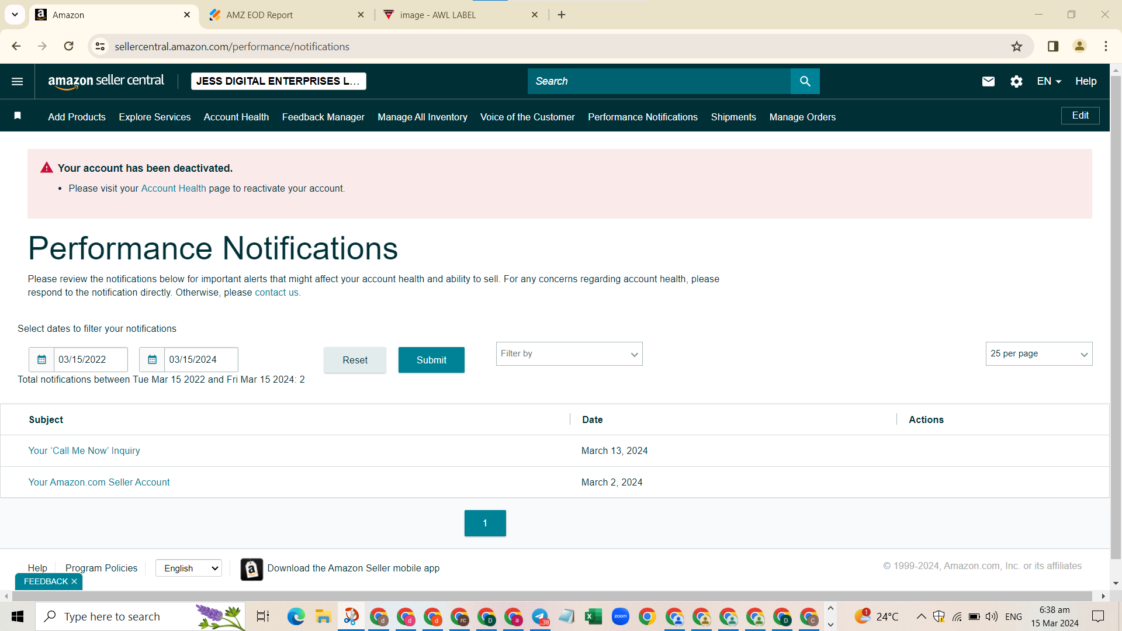
Task: Click the Amazon Seller Central logo
Action: click(x=106, y=81)
